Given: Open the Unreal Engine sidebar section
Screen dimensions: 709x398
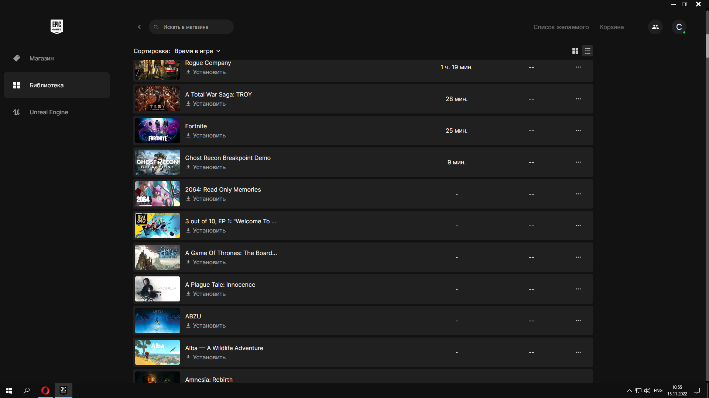Looking at the screenshot, I should 56,112.
